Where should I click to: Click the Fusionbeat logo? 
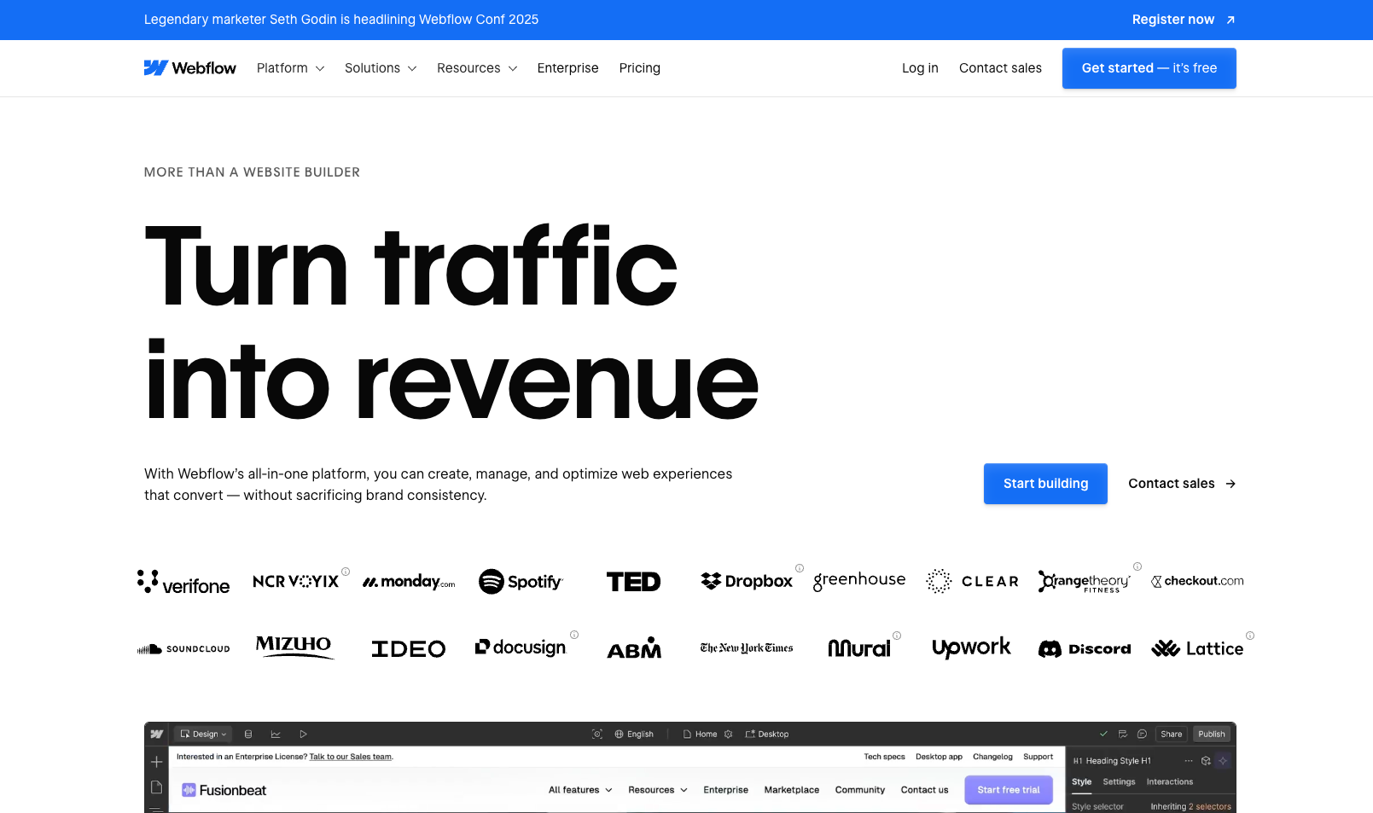(x=224, y=791)
